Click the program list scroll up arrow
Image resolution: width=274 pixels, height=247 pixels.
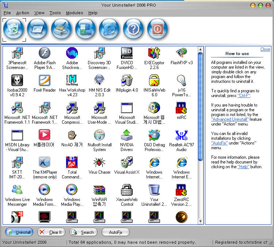[x=201, y=49]
